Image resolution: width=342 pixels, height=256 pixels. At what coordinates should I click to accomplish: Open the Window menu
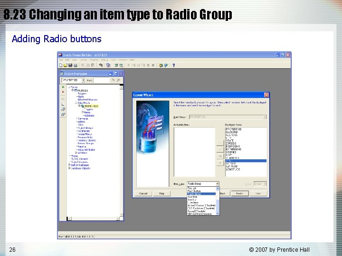[123, 60]
